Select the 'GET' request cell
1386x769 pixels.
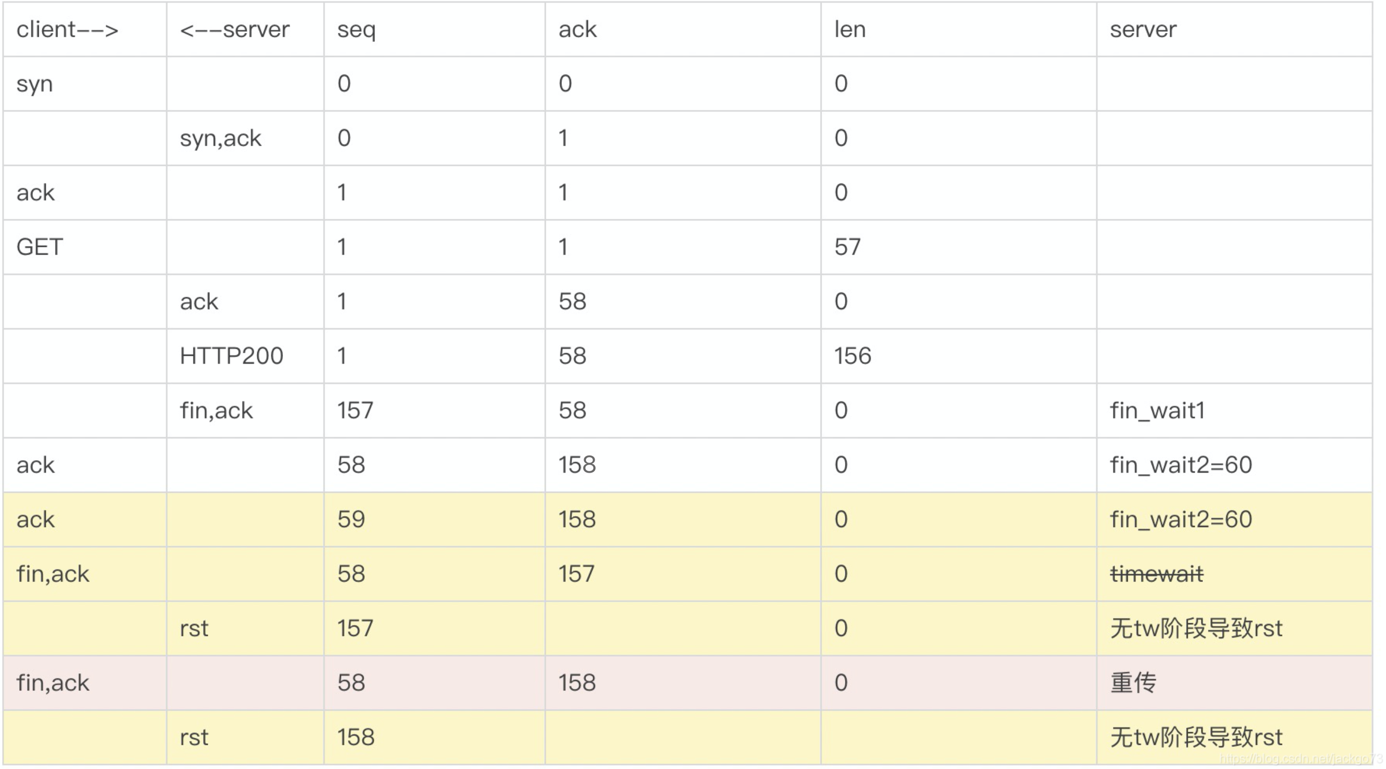click(x=40, y=247)
